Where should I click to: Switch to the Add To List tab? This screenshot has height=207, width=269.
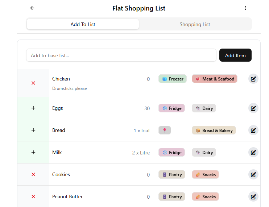tap(83, 24)
